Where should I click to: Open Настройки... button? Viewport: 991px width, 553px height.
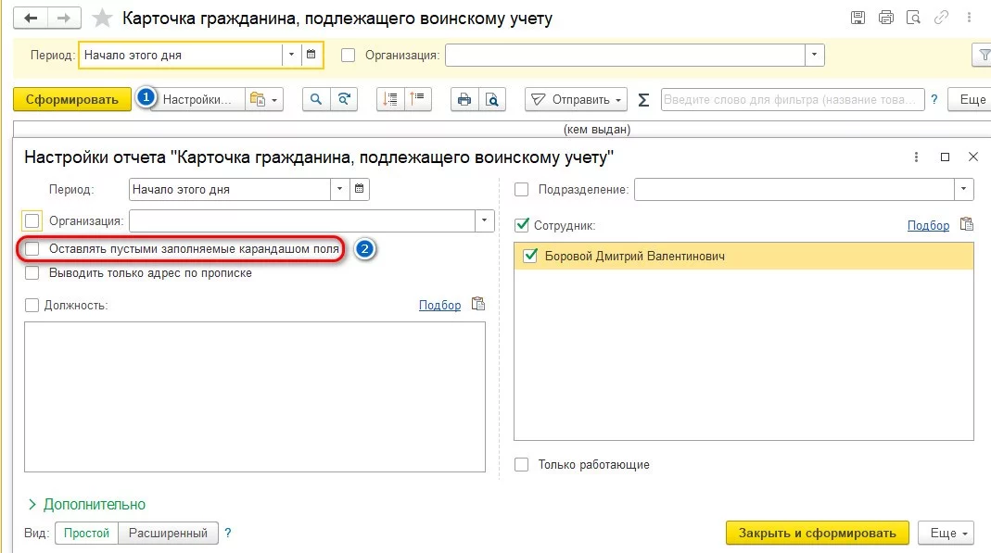point(197,100)
